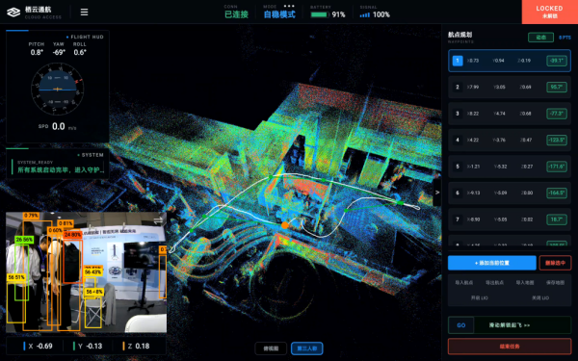The image size is (578, 361).
Task: Click the X -0.69 position readout
Action: [x=38, y=346]
